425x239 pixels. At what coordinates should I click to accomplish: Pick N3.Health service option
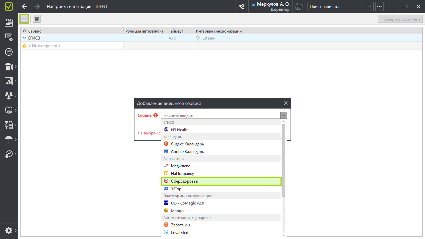(x=180, y=130)
